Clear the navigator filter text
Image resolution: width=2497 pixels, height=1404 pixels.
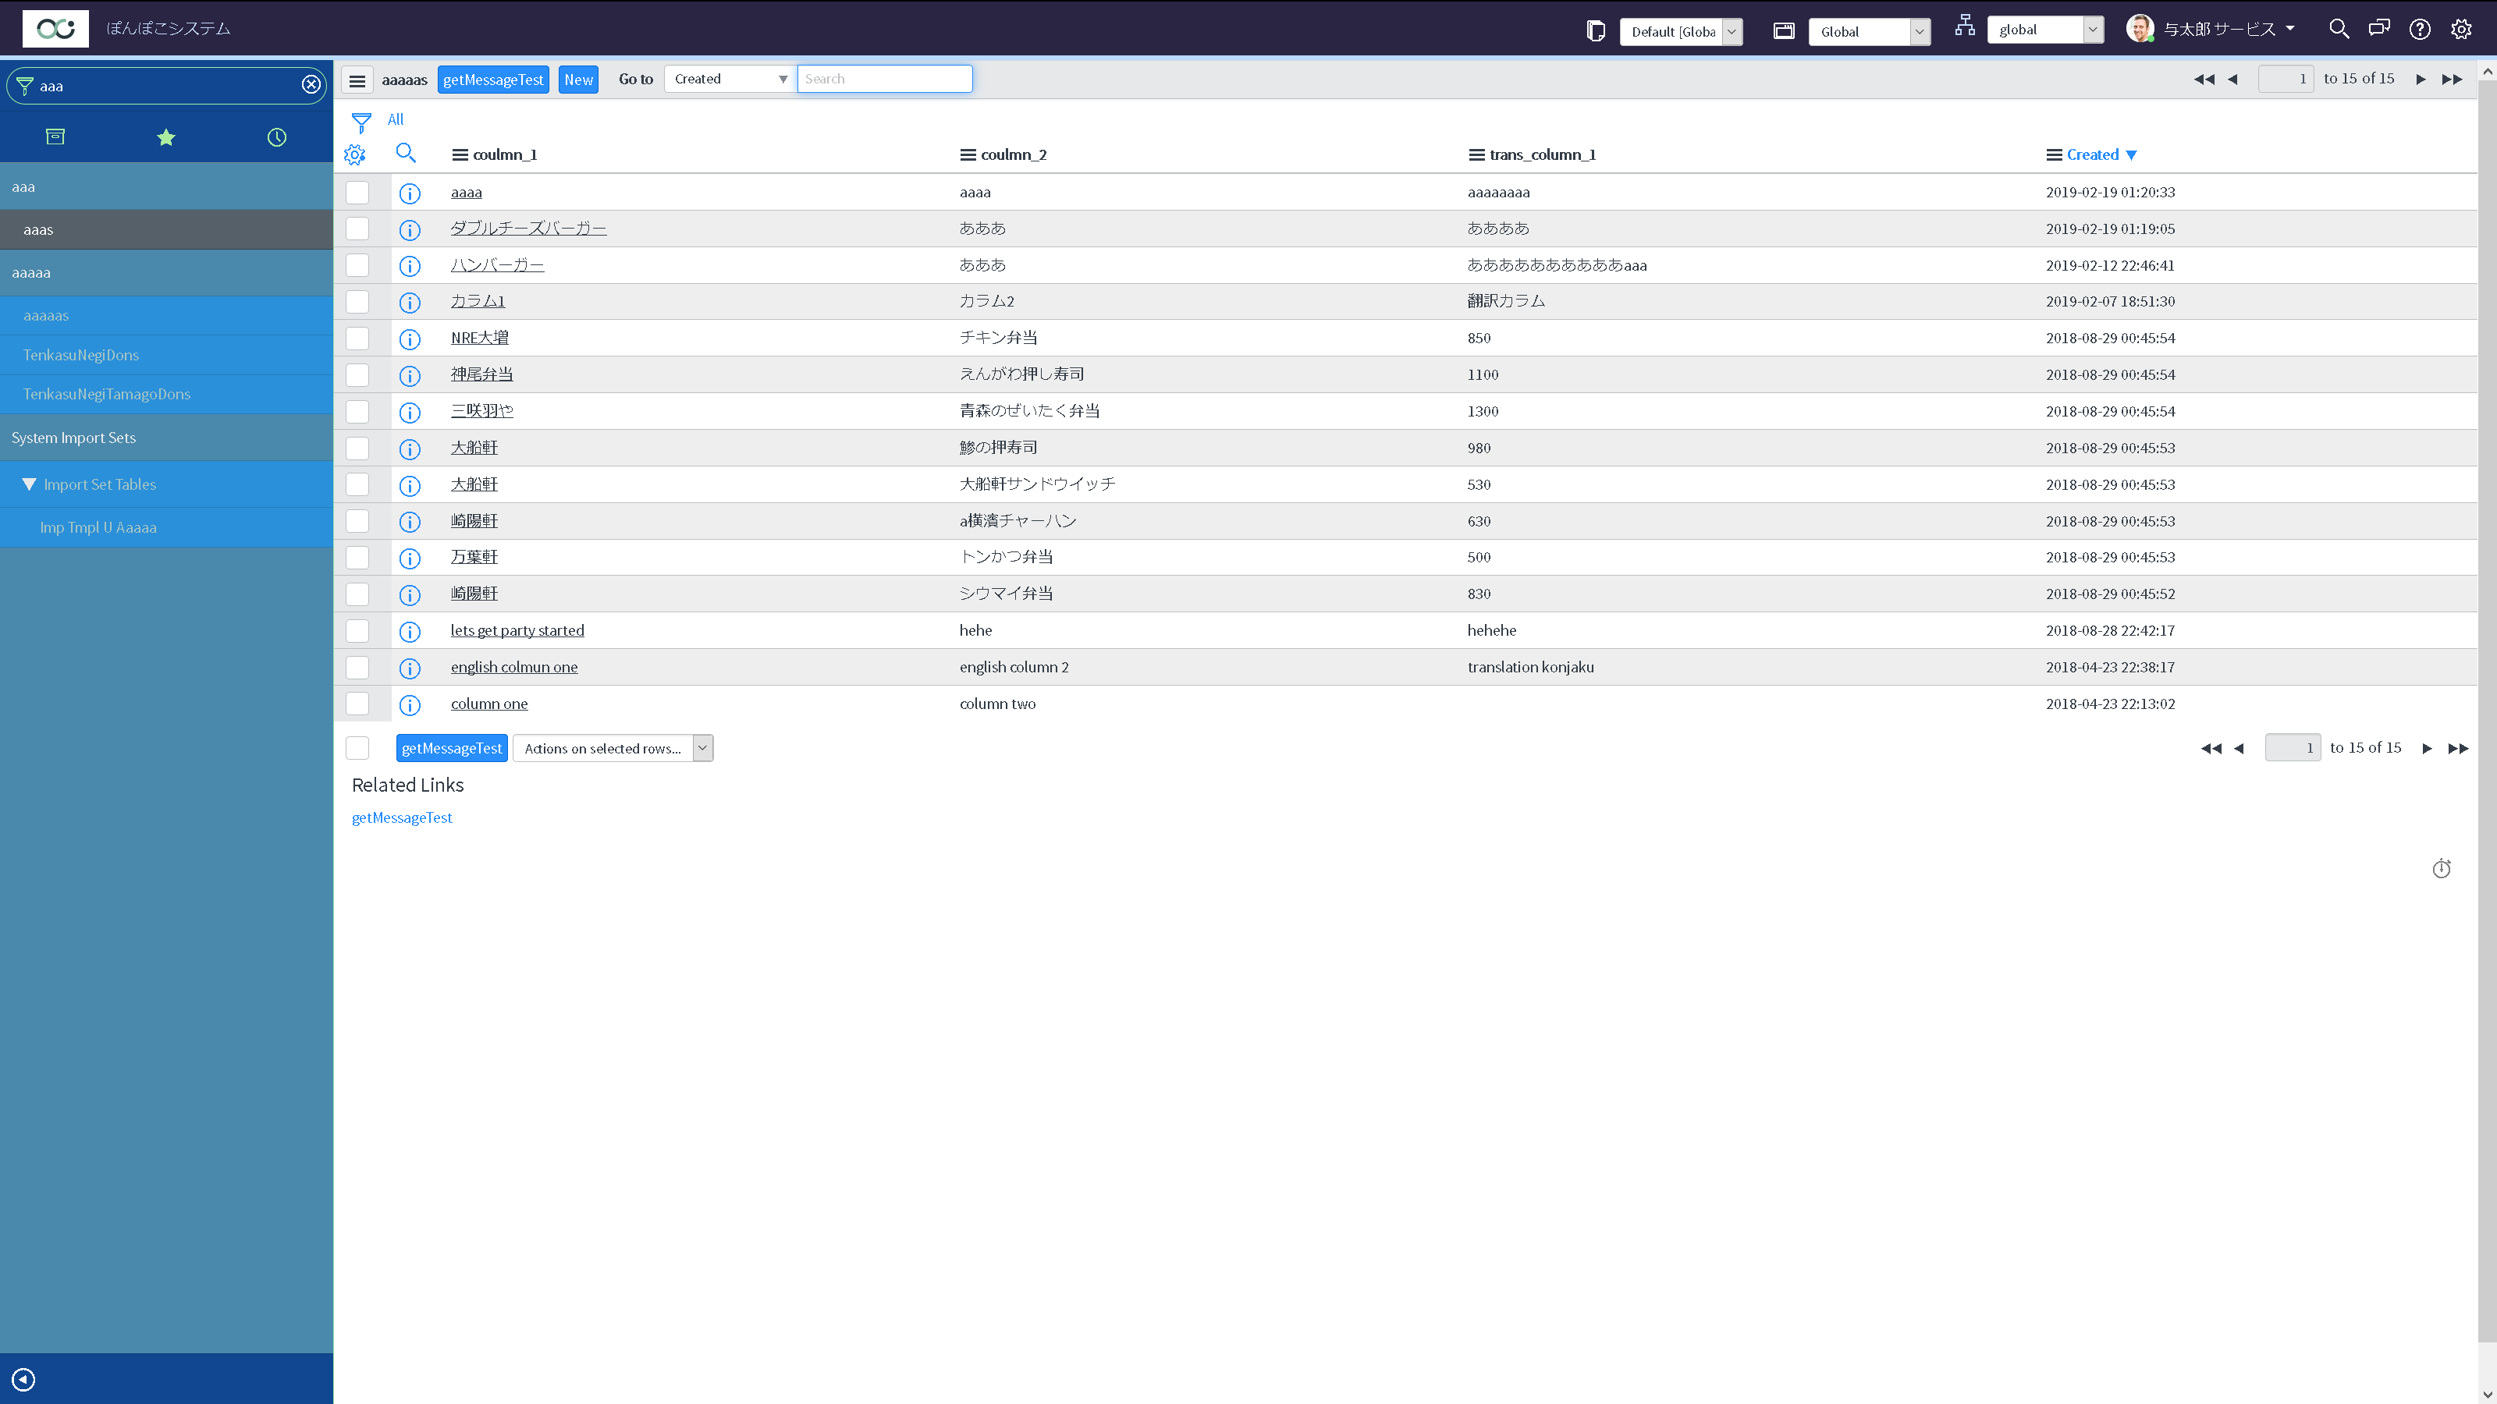311,85
